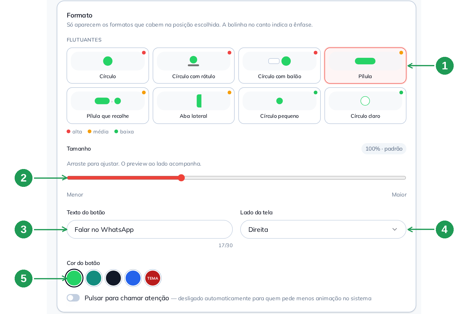Pick the Círculo pequeno format
This screenshot has height=314, width=468.
tap(280, 106)
